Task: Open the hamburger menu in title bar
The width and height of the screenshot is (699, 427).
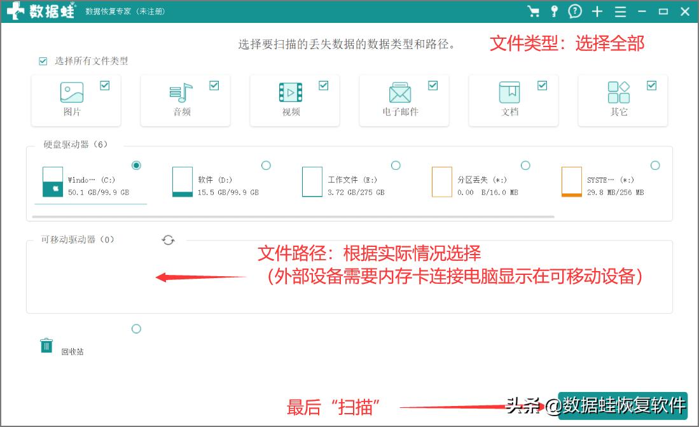Action: click(x=619, y=11)
